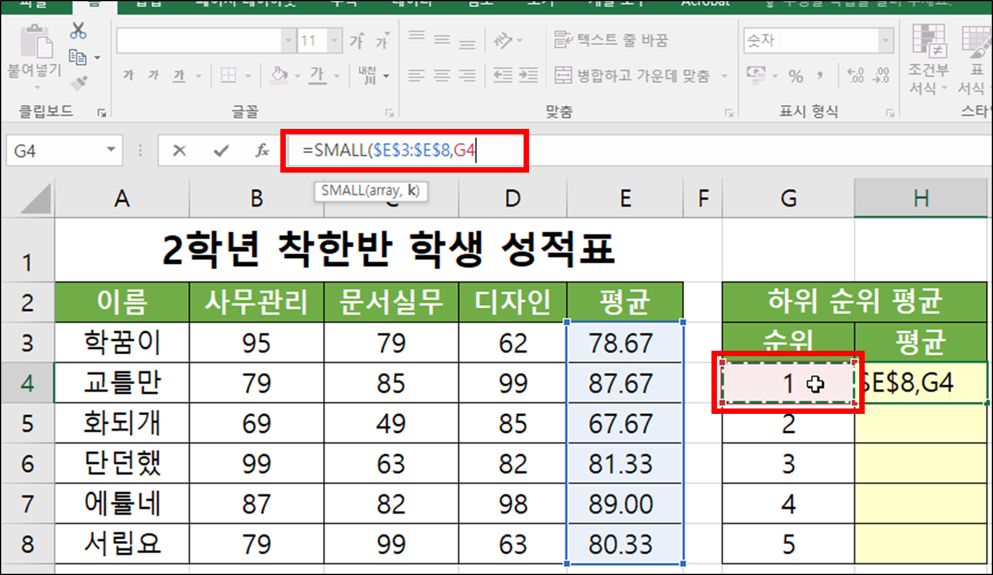Cancel formula entry with the X button
Screen dimensions: 993x575
(x=179, y=150)
